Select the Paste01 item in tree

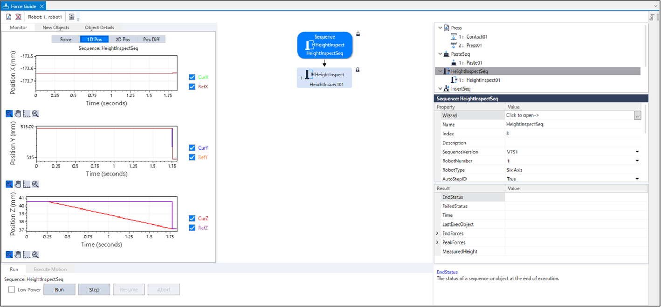pos(474,63)
